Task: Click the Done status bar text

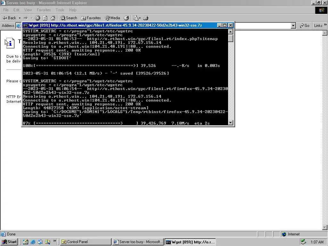Action: 11,234
